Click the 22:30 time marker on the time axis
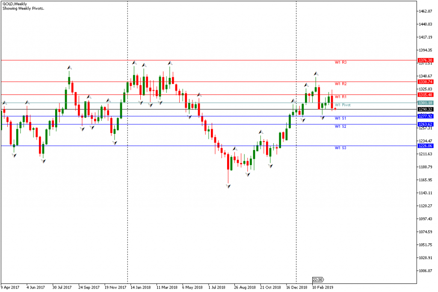 (317, 280)
